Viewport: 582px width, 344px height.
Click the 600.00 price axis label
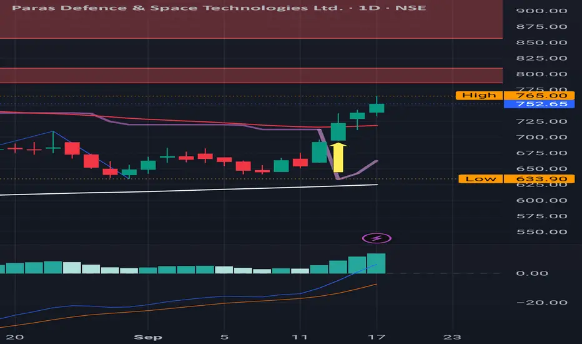541,200
